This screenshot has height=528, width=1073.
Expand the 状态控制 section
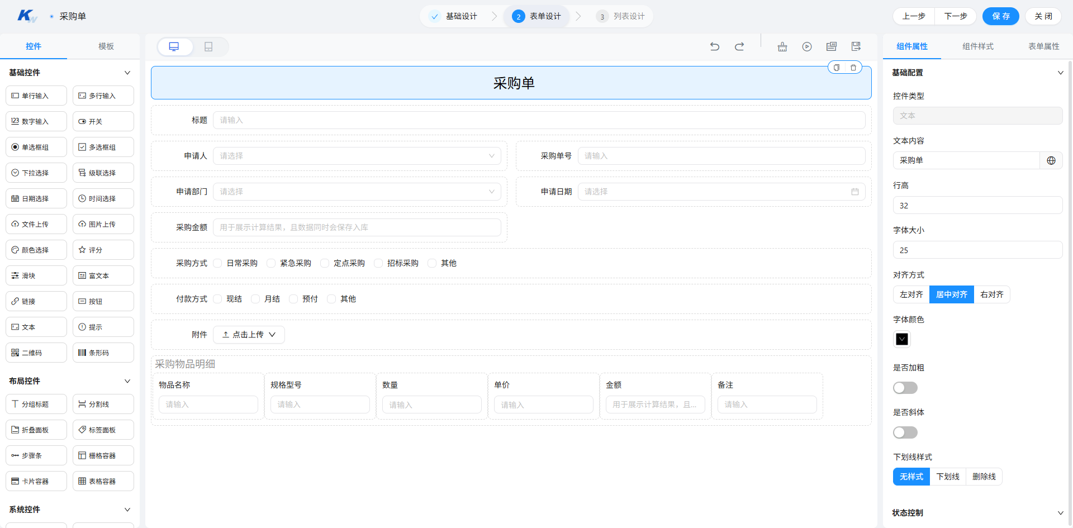tap(1061, 513)
